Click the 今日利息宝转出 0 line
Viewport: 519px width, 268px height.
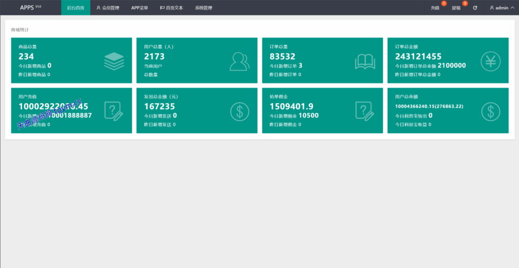[414, 115]
